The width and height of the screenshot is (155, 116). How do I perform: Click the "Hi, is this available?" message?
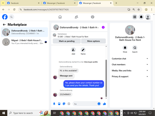click(x=69, y=71)
